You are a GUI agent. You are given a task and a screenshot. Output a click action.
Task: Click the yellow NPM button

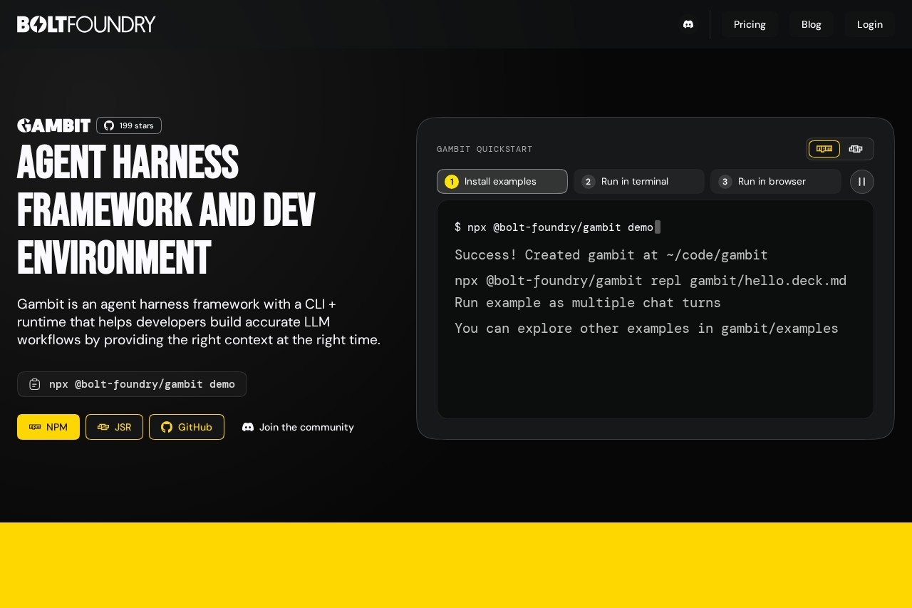[x=48, y=427]
